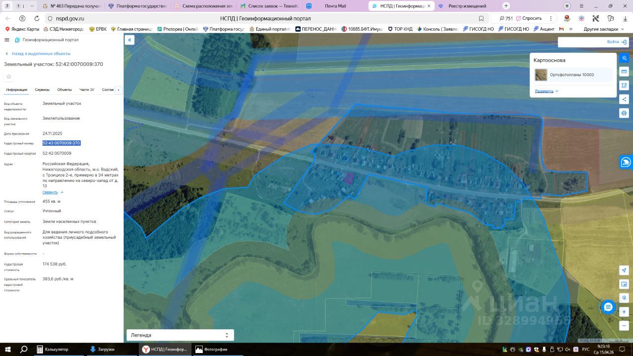The image size is (633, 356).
Task: Click the map layers tool button
Action: point(624,58)
